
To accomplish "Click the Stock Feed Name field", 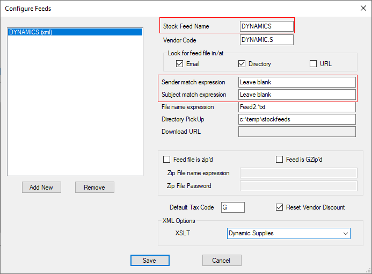I will (266, 26).
